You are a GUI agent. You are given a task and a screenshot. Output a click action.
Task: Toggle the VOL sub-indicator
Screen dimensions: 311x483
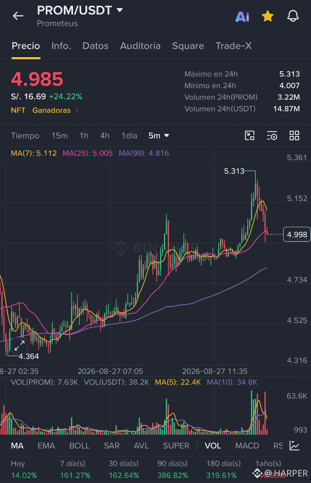213,446
